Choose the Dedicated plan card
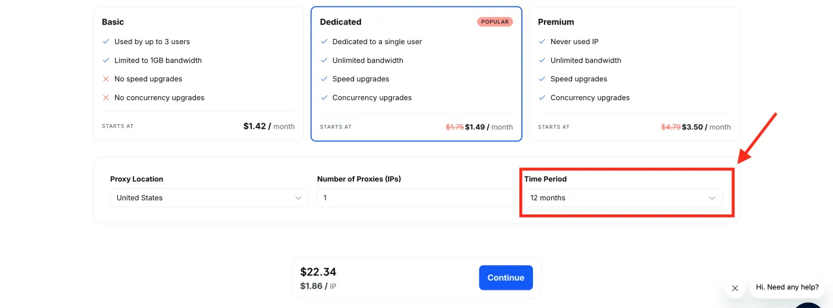 coord(416,73)
